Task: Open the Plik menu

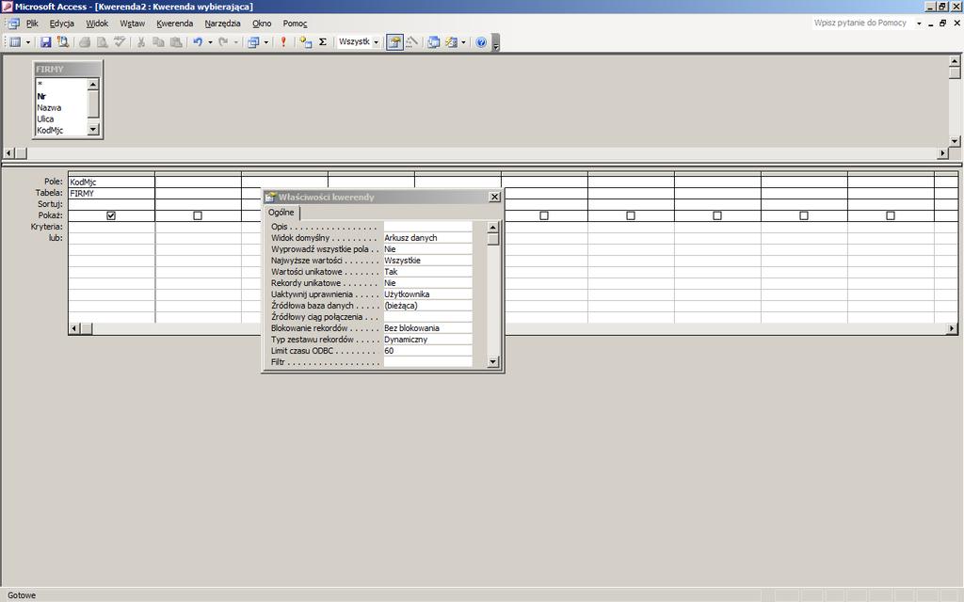Action: click(32, 24)
